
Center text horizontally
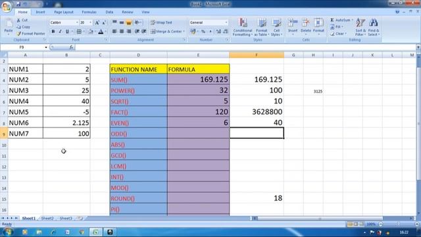[122, 32]
